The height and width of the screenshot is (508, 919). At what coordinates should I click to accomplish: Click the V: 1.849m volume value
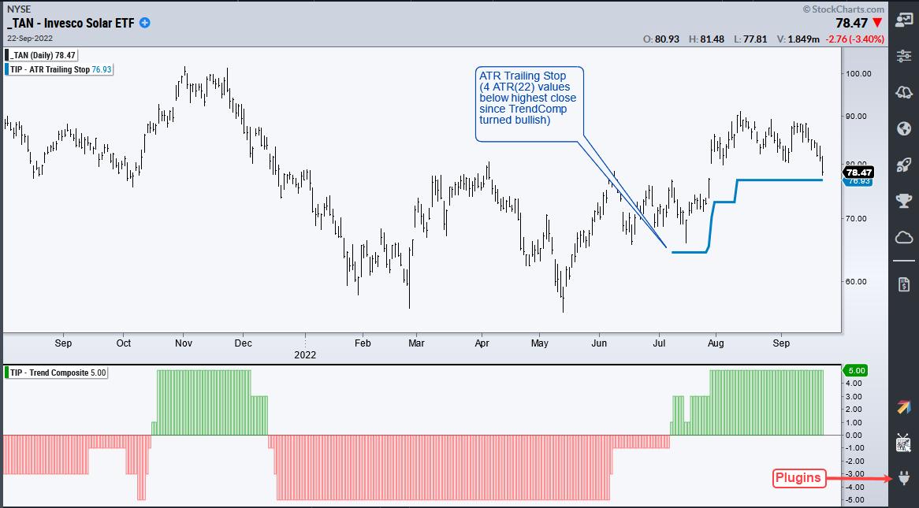[798, 39]
